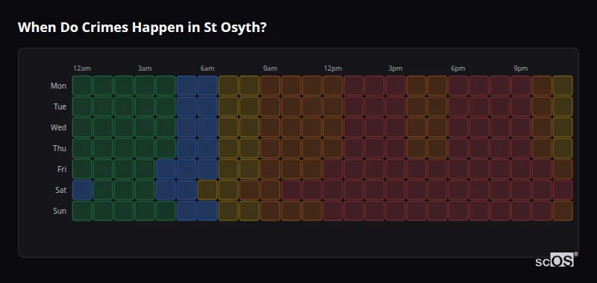Click the Monday 4pm orange cell

click(416, 86)
